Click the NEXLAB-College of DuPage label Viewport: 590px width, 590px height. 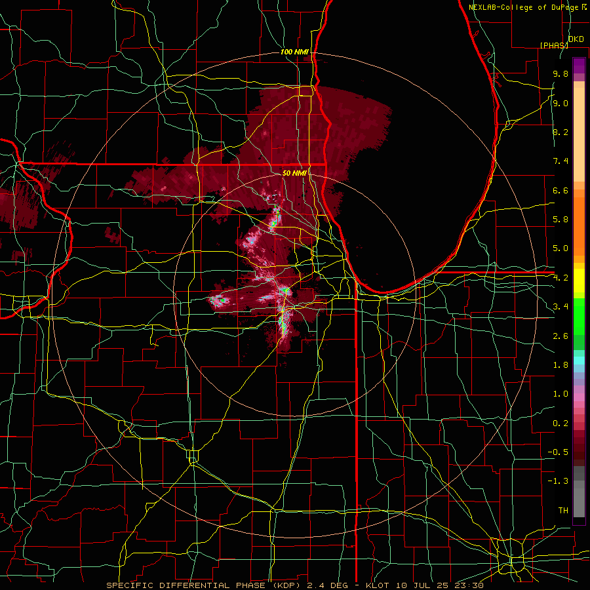click(524, 7)
